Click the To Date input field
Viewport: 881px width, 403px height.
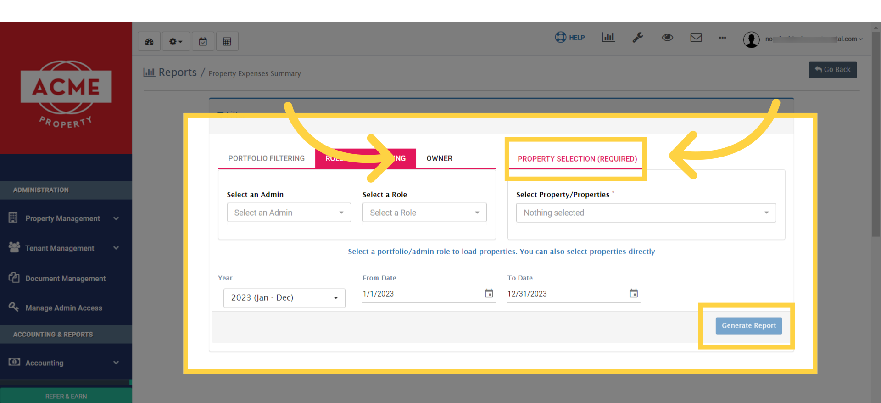[x=567, y=294]
